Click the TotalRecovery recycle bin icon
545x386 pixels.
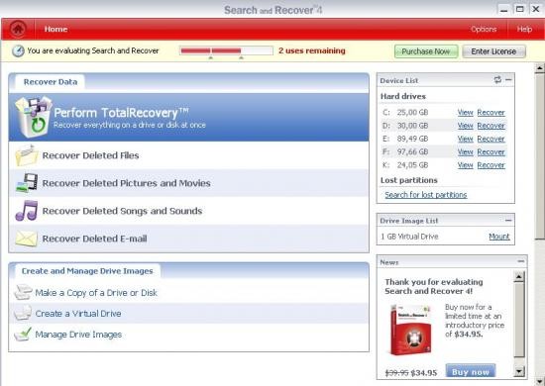coord(34,116)
